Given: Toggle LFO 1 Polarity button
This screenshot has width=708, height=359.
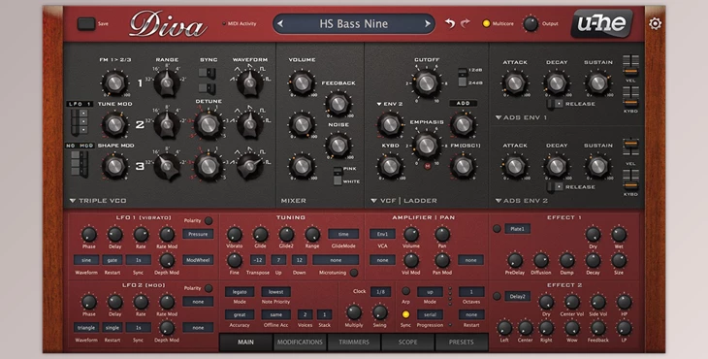Looking at the screenshot, I should point(209,221).
